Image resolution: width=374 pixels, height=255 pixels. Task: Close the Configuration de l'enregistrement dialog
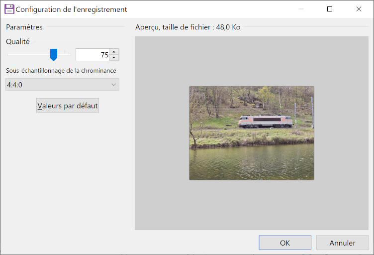[x=359, y=9]
